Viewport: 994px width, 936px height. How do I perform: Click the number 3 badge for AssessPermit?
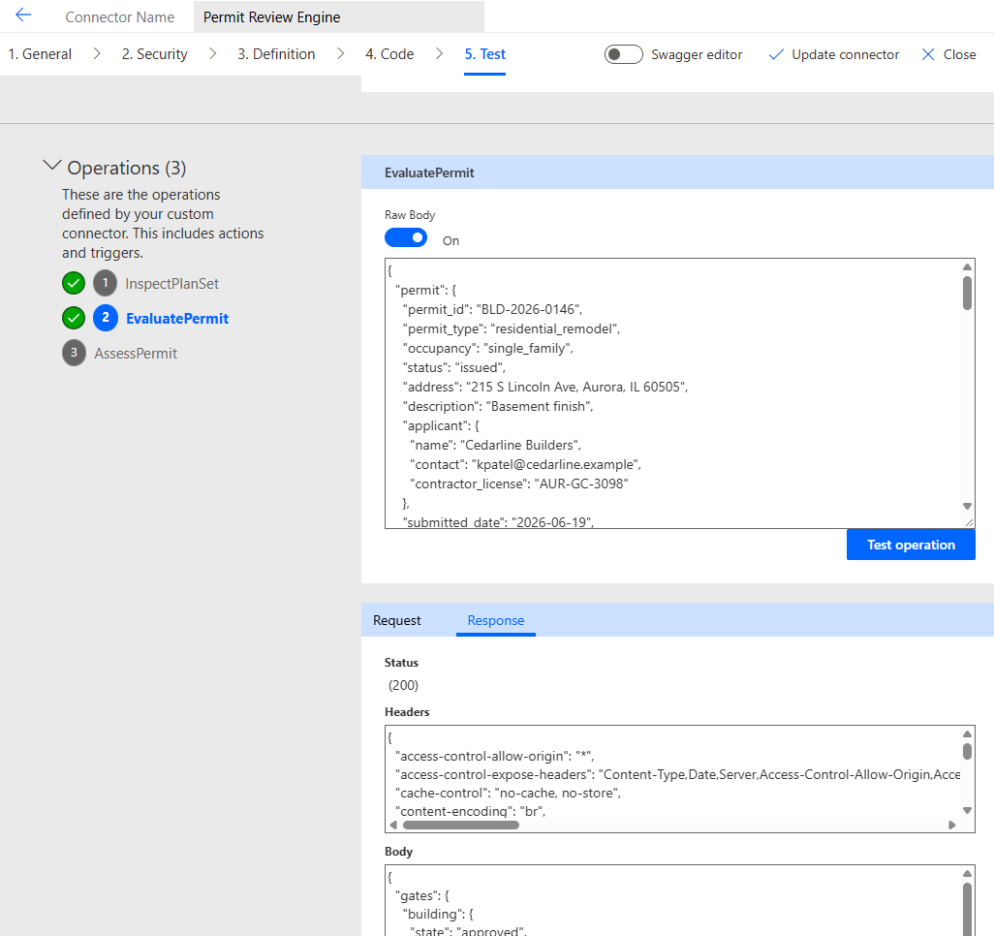point(74,353)
